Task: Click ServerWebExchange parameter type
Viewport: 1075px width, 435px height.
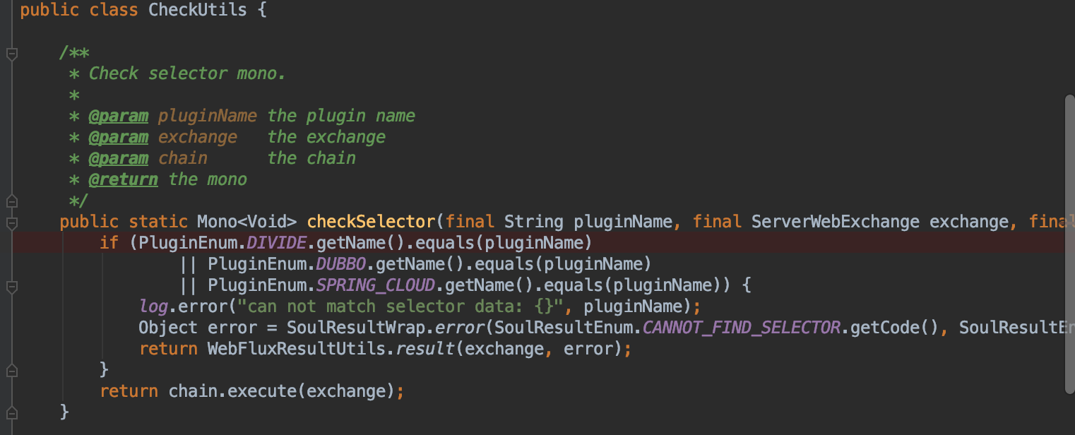Action: tap(835, 222)
